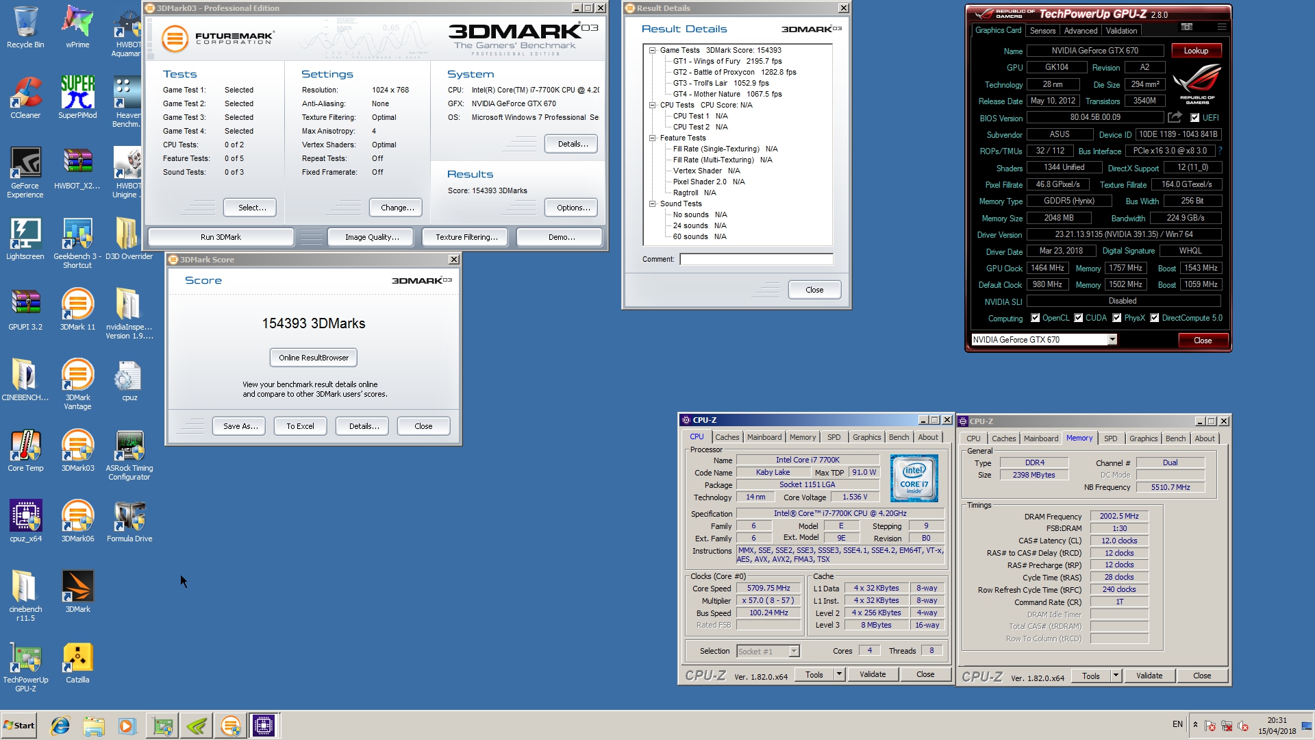Toggle the DirectCompute 5.0 checkbox
Image resolution: width=1315 pixels, height=740 pixels.
1155,318
